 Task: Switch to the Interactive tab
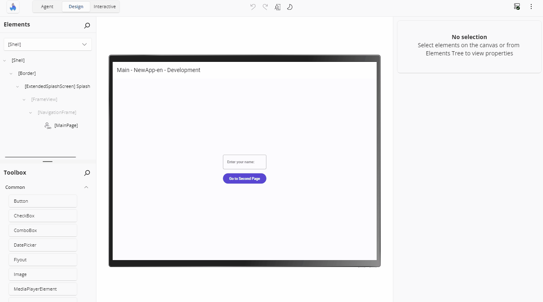(105, 7)
